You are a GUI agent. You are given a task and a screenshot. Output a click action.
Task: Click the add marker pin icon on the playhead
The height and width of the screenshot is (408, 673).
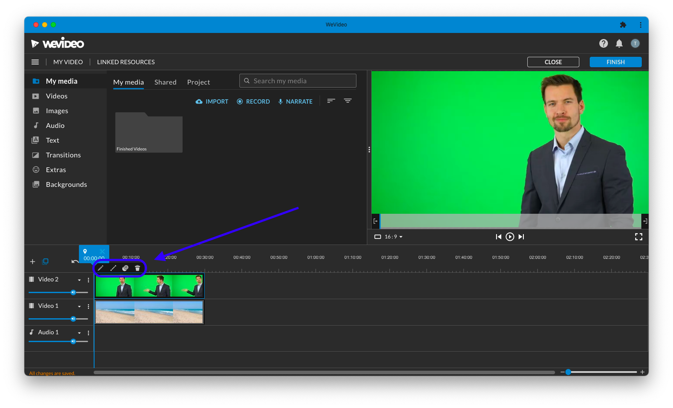[x=85, y=251]
